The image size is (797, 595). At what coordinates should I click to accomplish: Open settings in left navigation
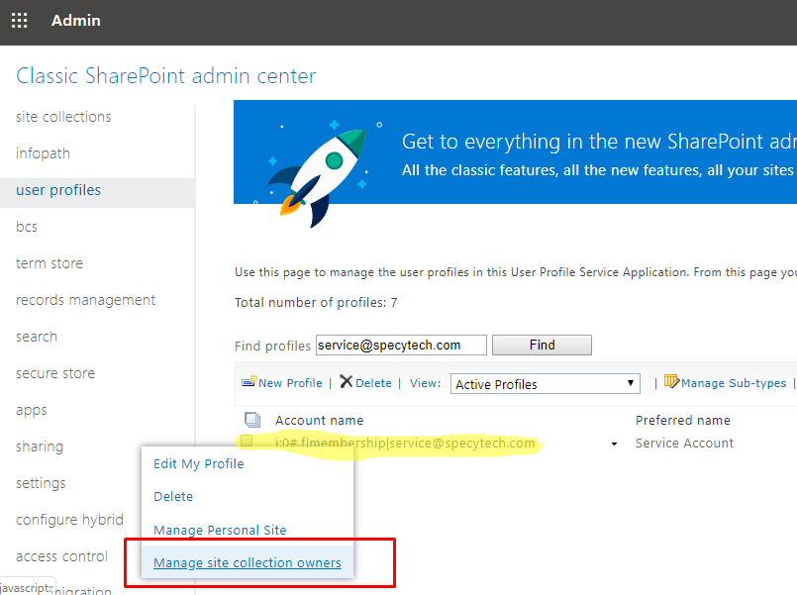coord(41,483)
